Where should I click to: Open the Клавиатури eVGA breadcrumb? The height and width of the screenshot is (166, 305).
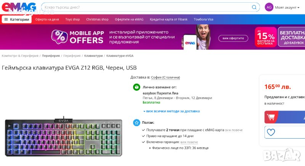120,56
